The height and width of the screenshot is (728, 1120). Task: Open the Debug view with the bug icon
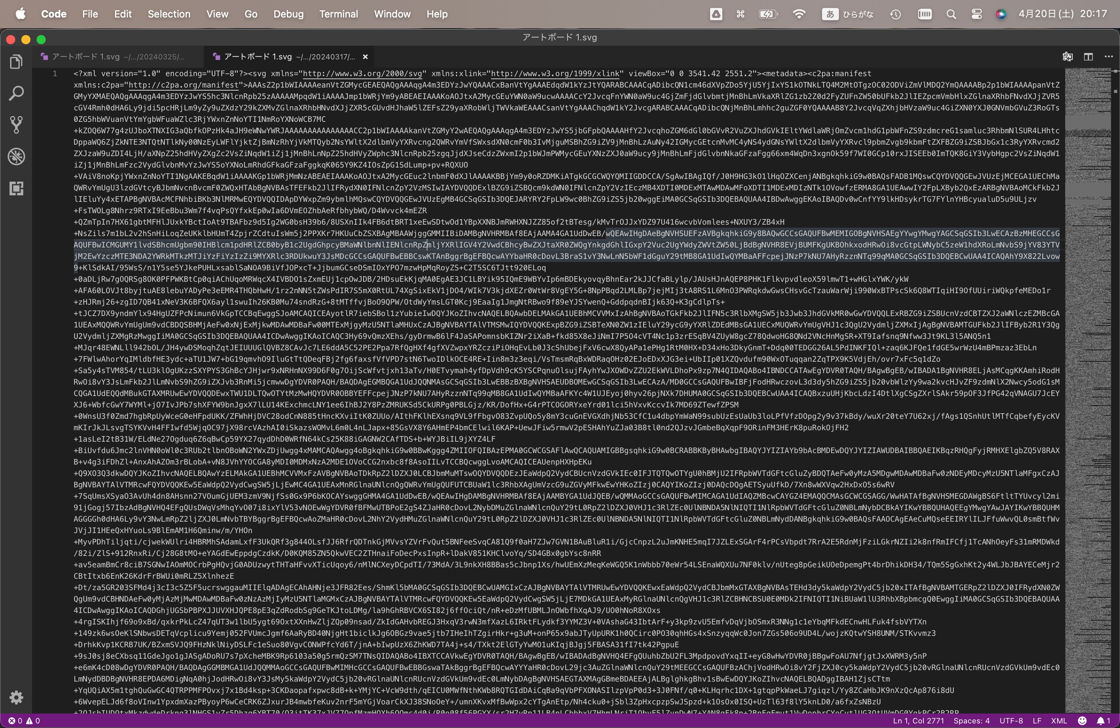[x=16, y=156]
